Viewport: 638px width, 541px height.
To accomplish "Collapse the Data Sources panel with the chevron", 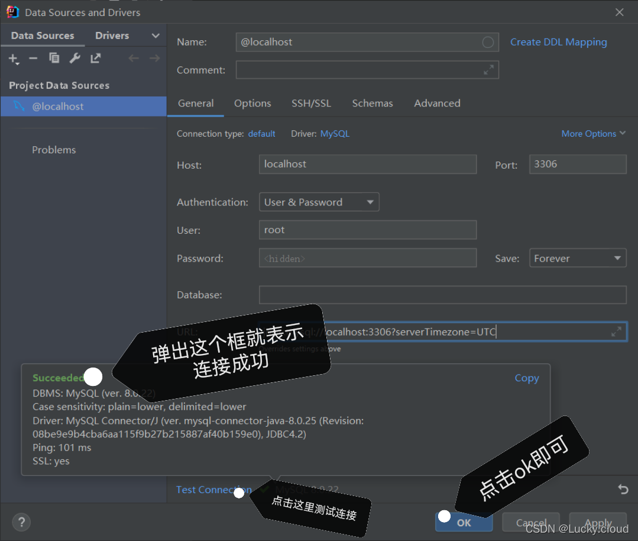I will point(156,36).
